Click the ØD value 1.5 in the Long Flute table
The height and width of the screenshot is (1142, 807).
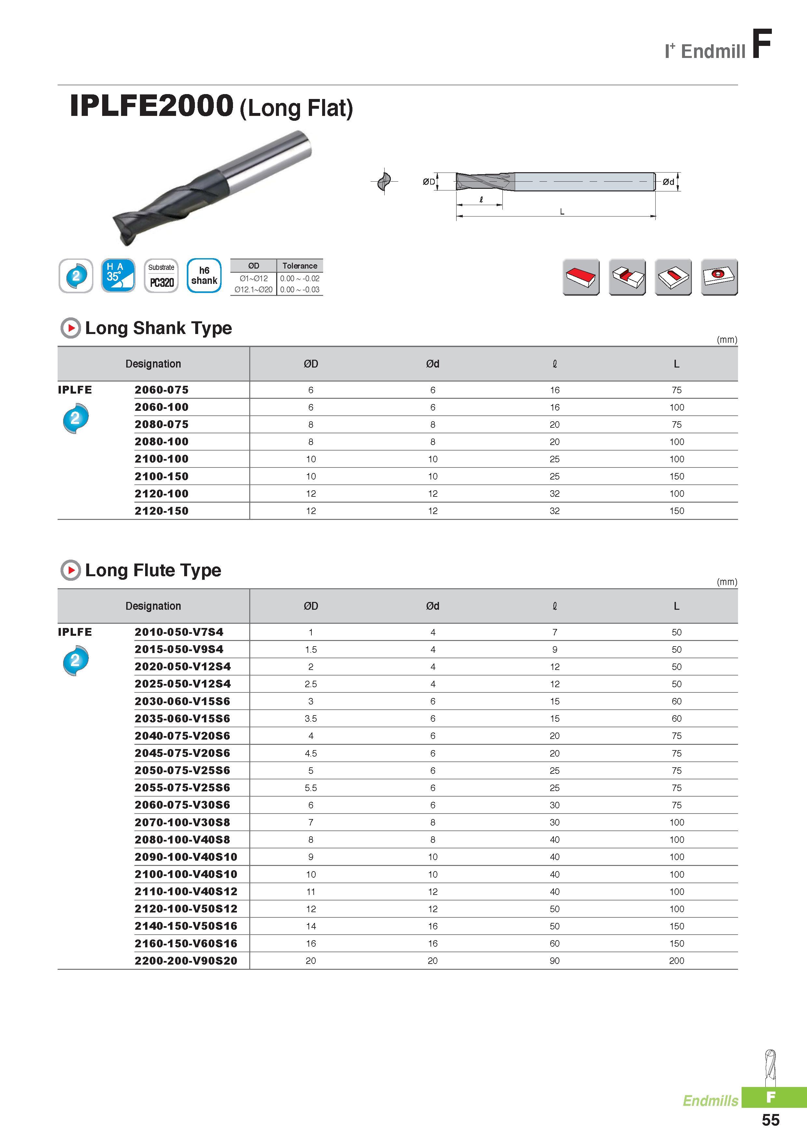coord(311,649)
